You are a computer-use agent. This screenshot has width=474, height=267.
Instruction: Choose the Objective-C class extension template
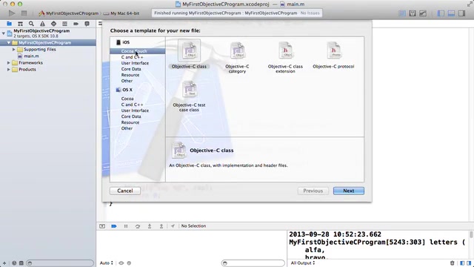click(285, 57)
